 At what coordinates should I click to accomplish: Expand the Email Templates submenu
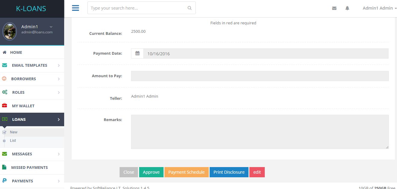[59, 66]
